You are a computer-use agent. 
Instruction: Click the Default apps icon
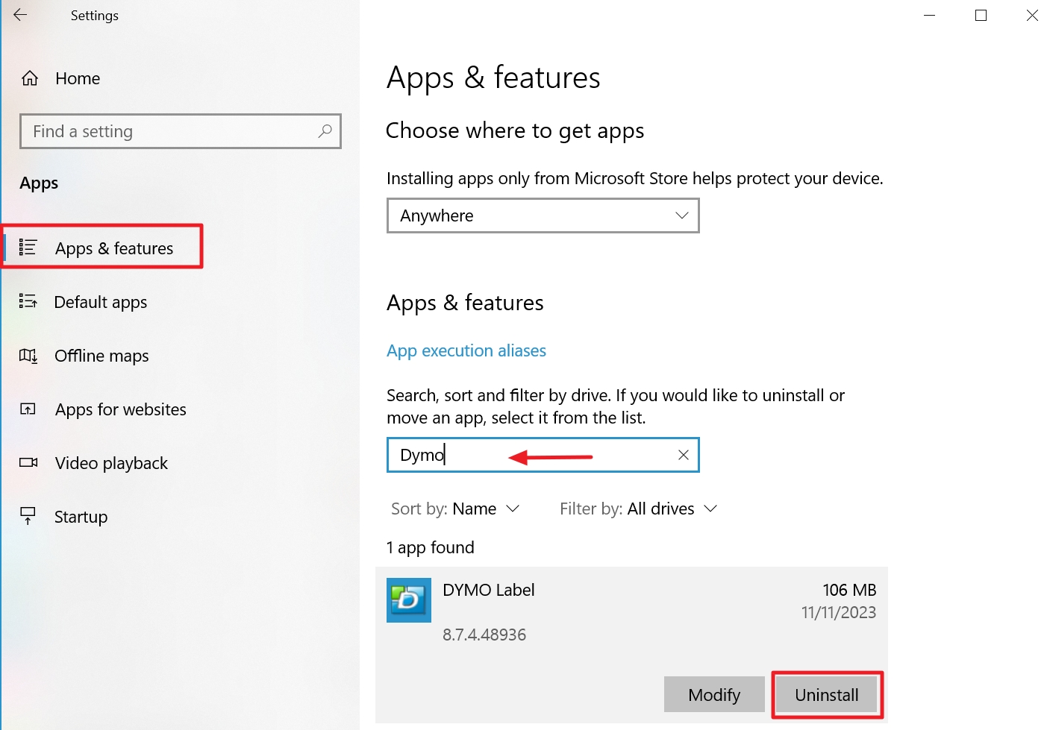[x=28, y=301]
